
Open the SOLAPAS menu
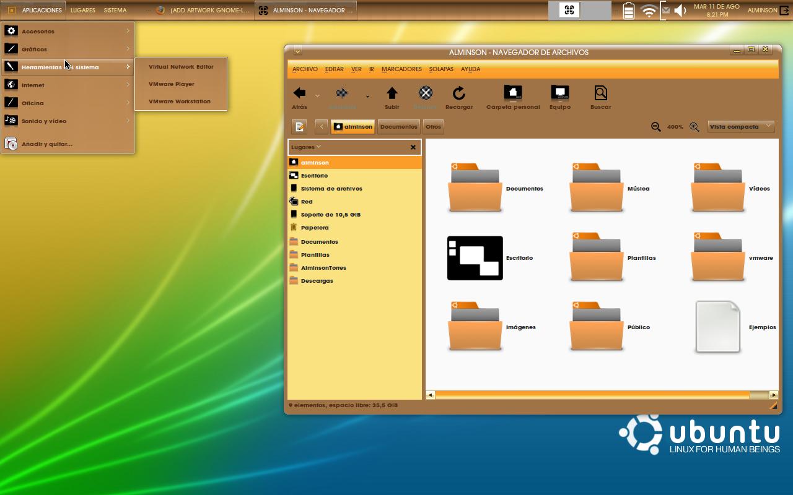[x=441, y=69]
